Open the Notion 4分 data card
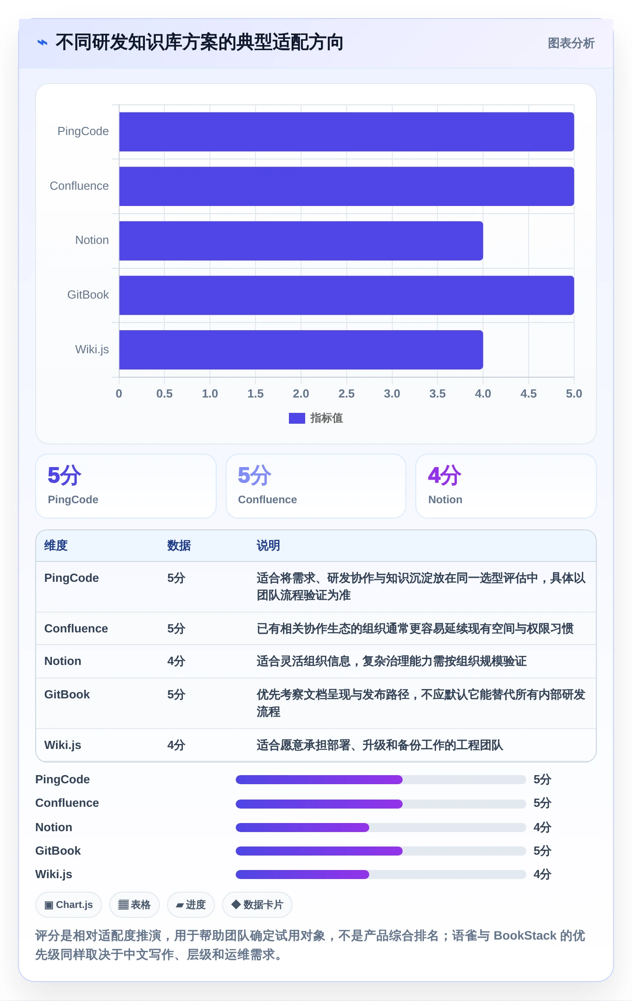This screenshot has width=632, height=1001. (506, 486)
